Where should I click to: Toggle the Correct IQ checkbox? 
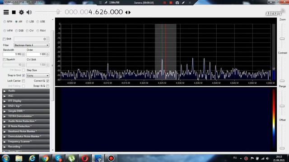pos(48,81)
